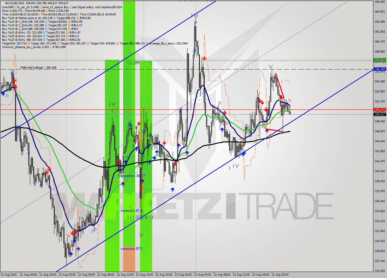Screen dimensions: 387x278
Task: Click the 343.955 price axis label
Action: pyautogui.click(x=380, y=151)
